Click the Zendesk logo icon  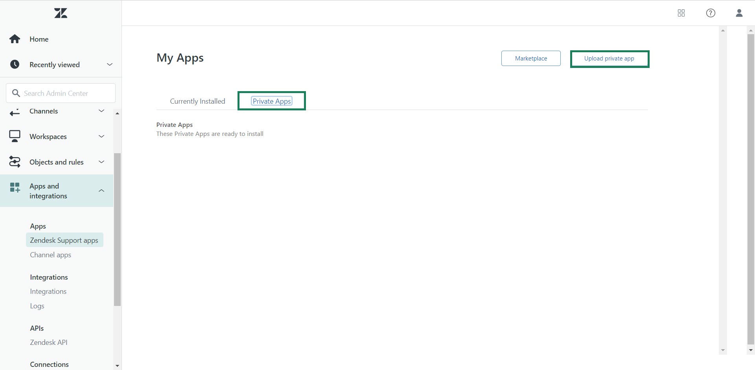point(61,13)
